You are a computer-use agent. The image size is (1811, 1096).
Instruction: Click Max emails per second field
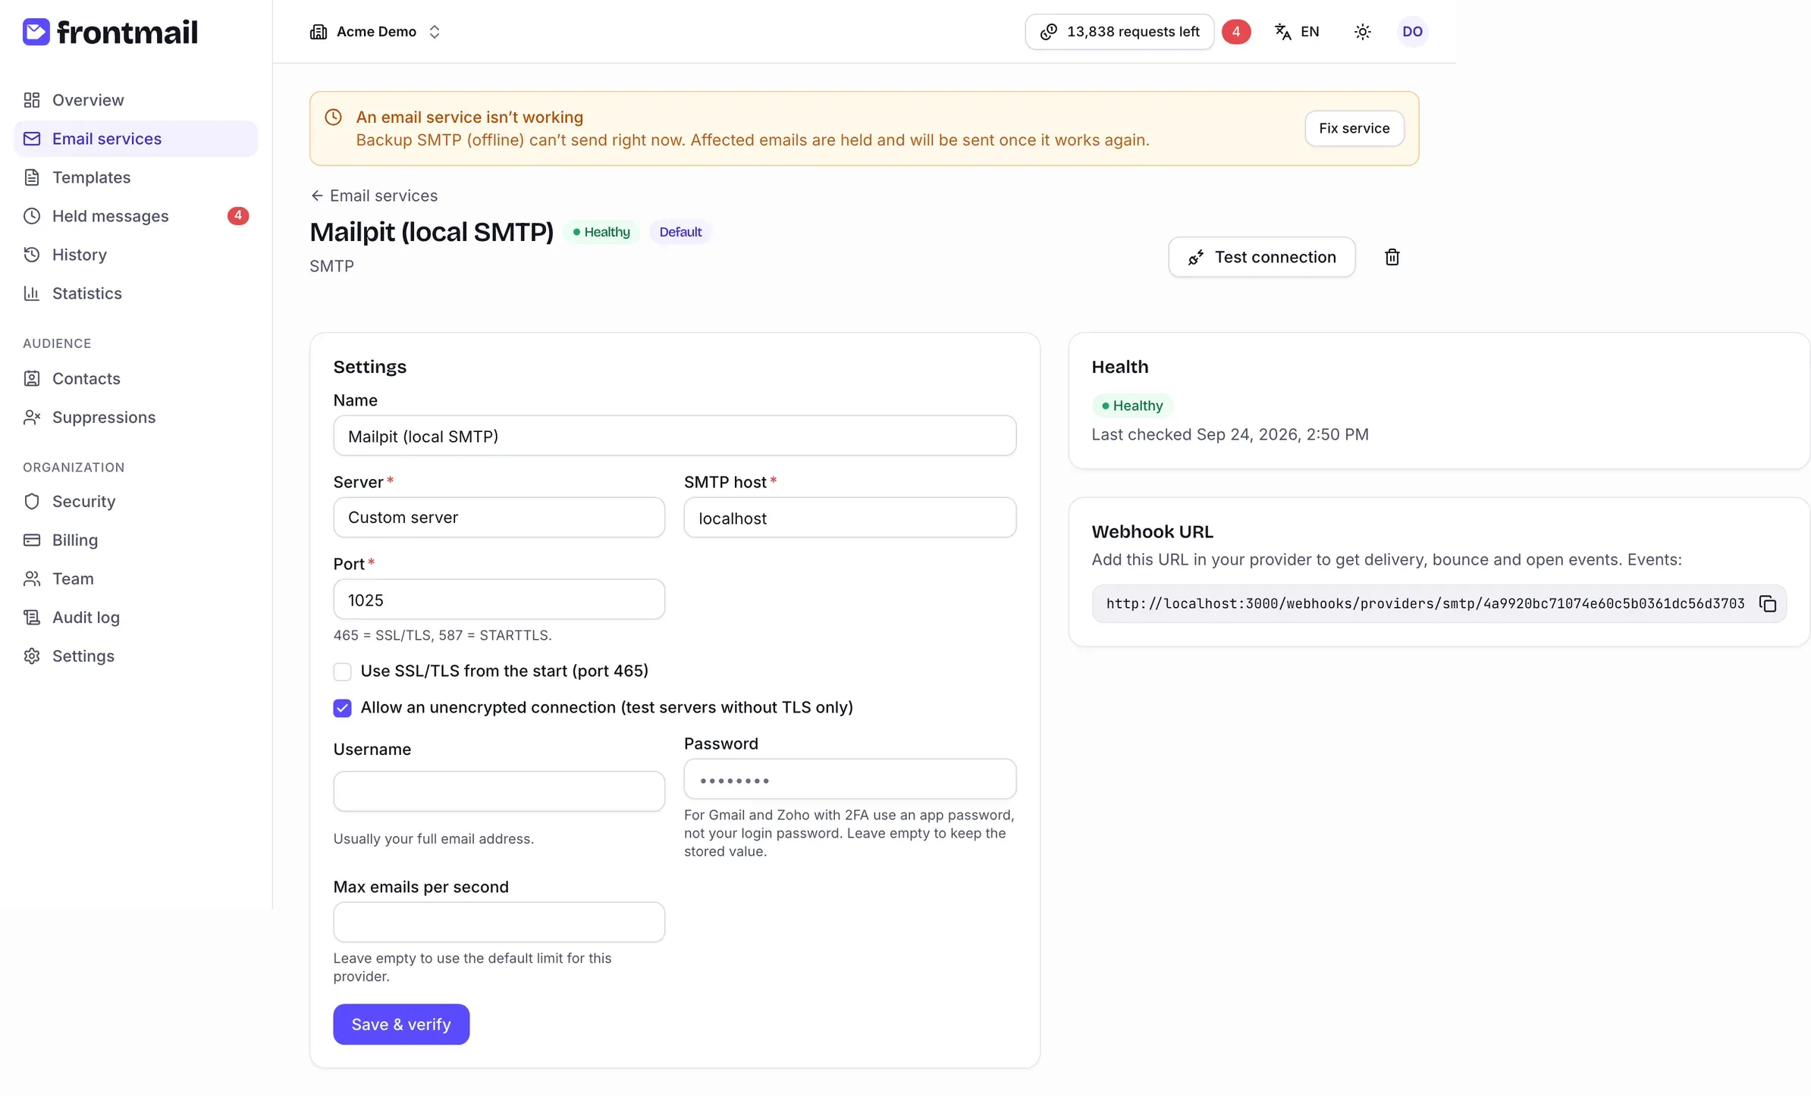tap(499, 922)
